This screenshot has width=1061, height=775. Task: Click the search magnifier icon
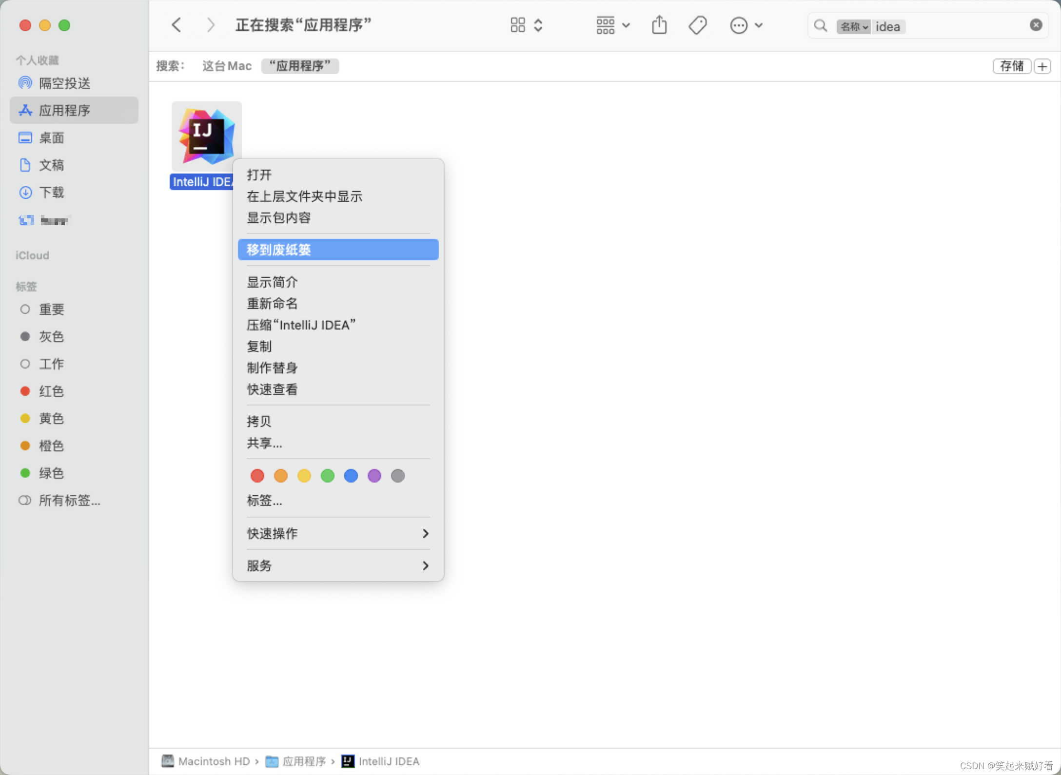(821, 26)
